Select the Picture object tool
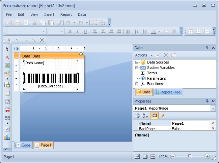 (7, 66)
